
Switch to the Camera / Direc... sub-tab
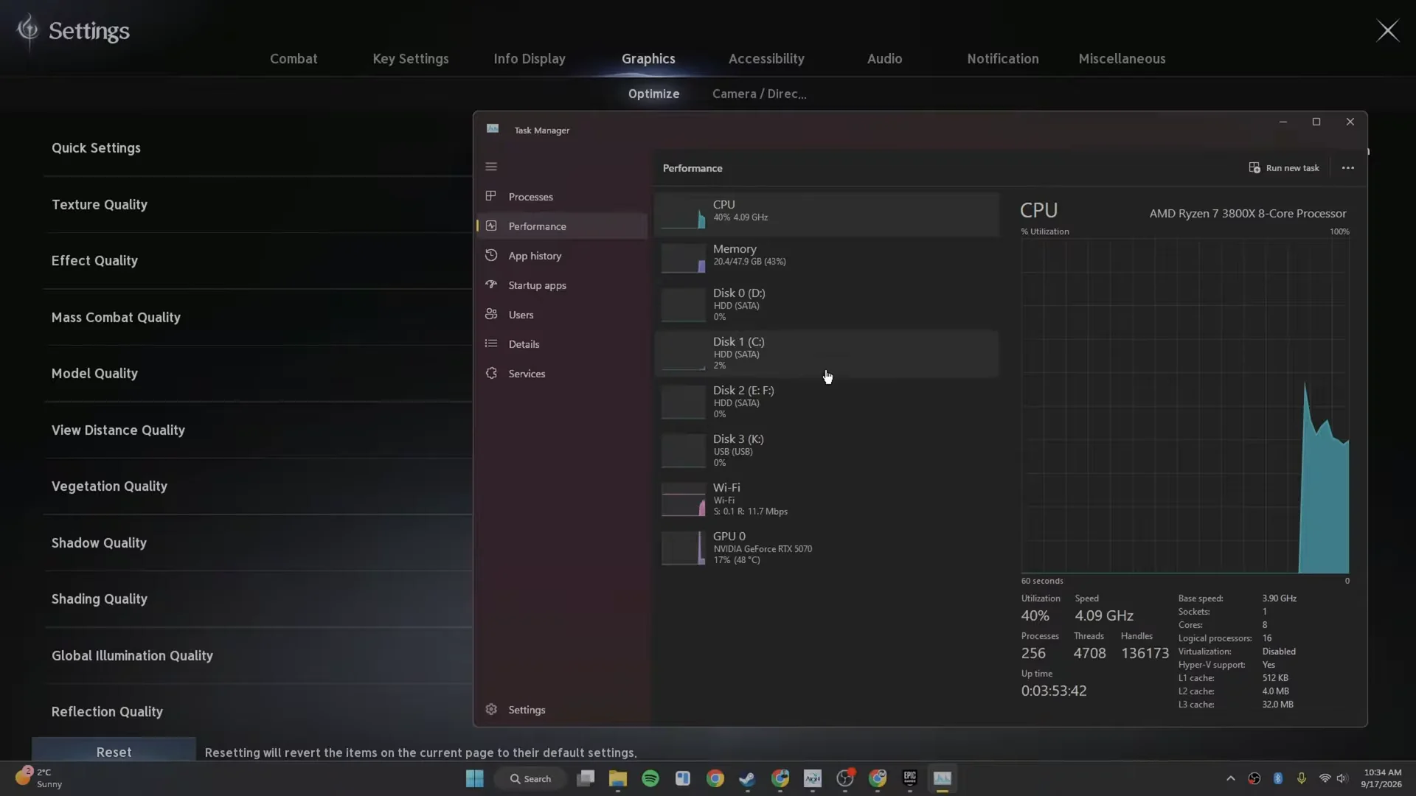(759, 94)
